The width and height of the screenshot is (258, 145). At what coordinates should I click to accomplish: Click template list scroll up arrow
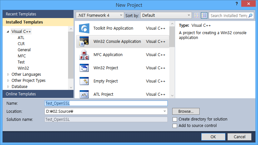click(172, 24)
